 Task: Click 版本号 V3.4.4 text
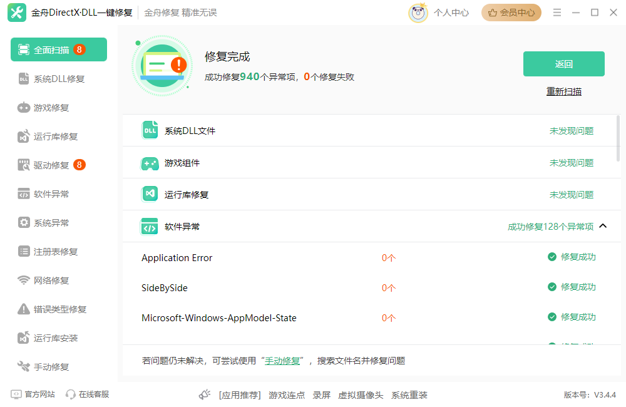(x=590, y=395)
